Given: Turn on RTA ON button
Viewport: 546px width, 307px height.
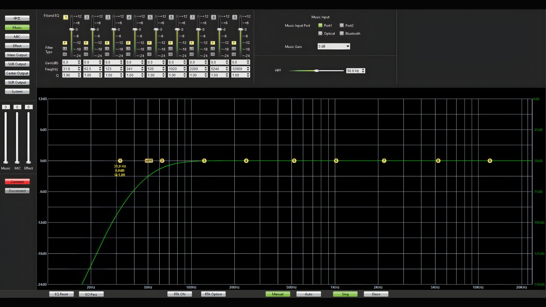Looking at the screenshot, I should click(x=180, y=294).
